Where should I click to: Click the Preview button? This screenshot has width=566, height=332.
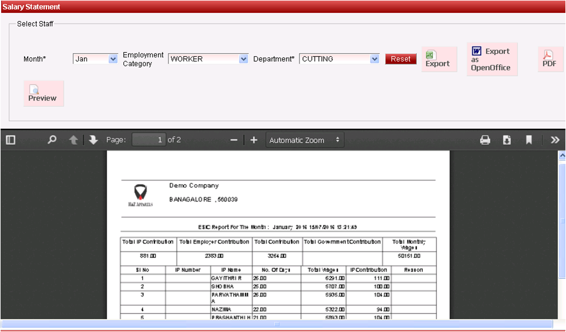coord(43,94)
